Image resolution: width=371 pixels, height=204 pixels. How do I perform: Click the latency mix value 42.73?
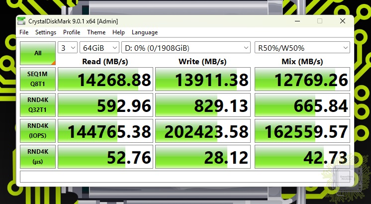click(x=302, y=157)
